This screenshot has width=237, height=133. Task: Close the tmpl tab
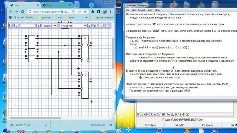pyautogui.click(x=38, y=5)
